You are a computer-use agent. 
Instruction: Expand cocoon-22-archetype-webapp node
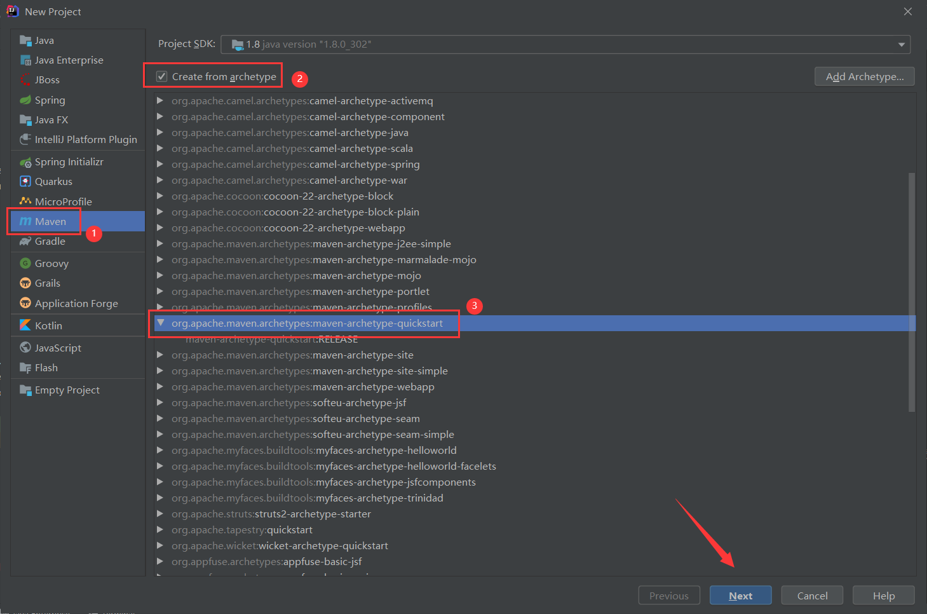(x=160, y=228)
